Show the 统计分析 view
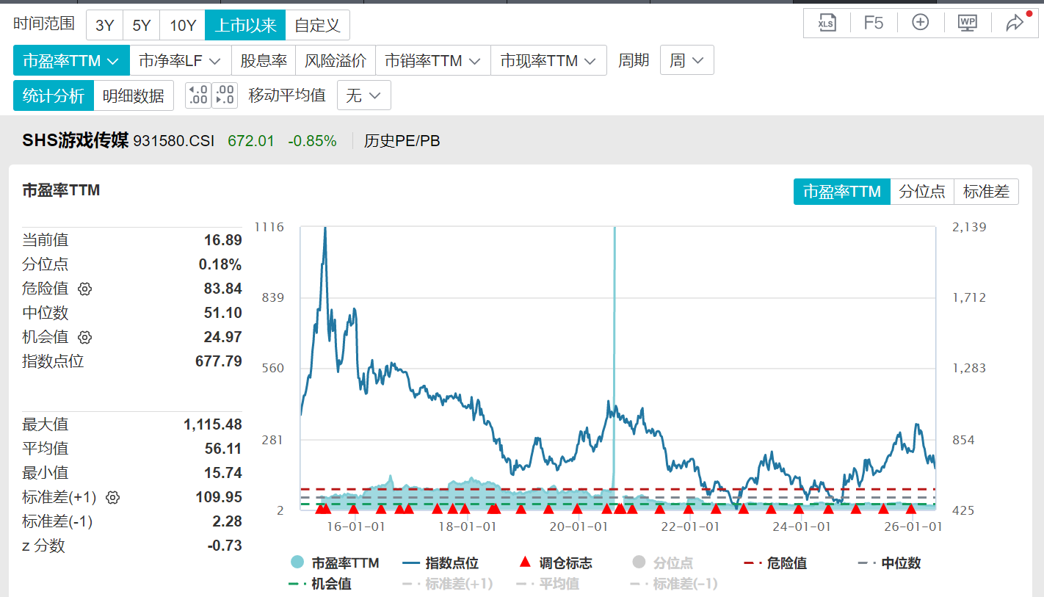Viewport: 1044px width, 597px height. click(54, 95)
